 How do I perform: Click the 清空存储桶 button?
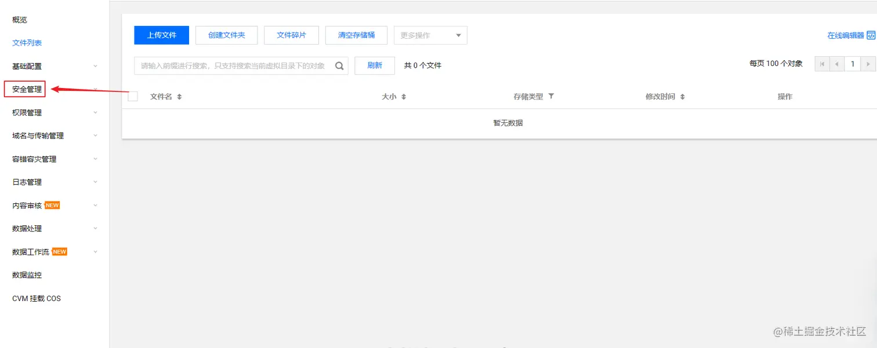click(x=357, y=35)
